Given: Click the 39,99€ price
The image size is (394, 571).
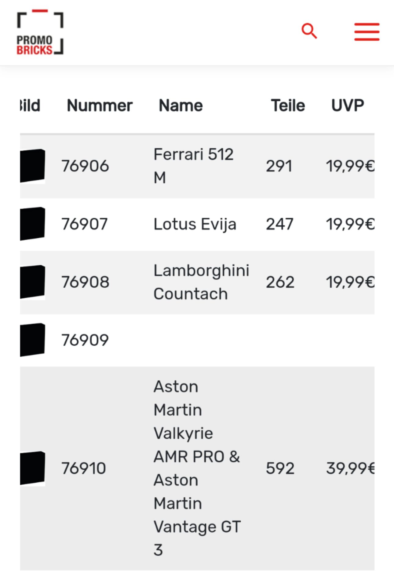Looking at the screenshot, I should [x=350, y=468].
